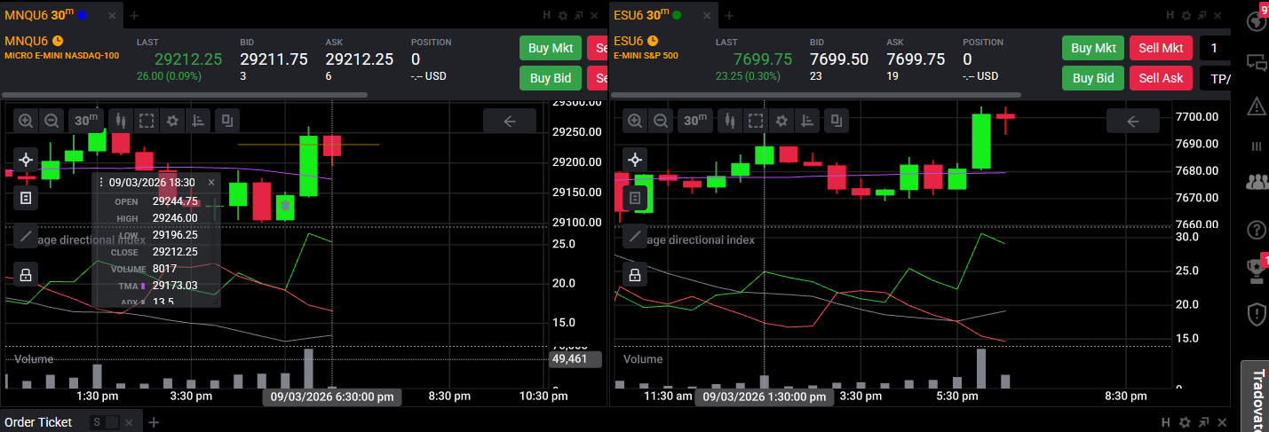Add a new tab next to MNQU6
The image size is (1269, 432).
tap(134, 15)
